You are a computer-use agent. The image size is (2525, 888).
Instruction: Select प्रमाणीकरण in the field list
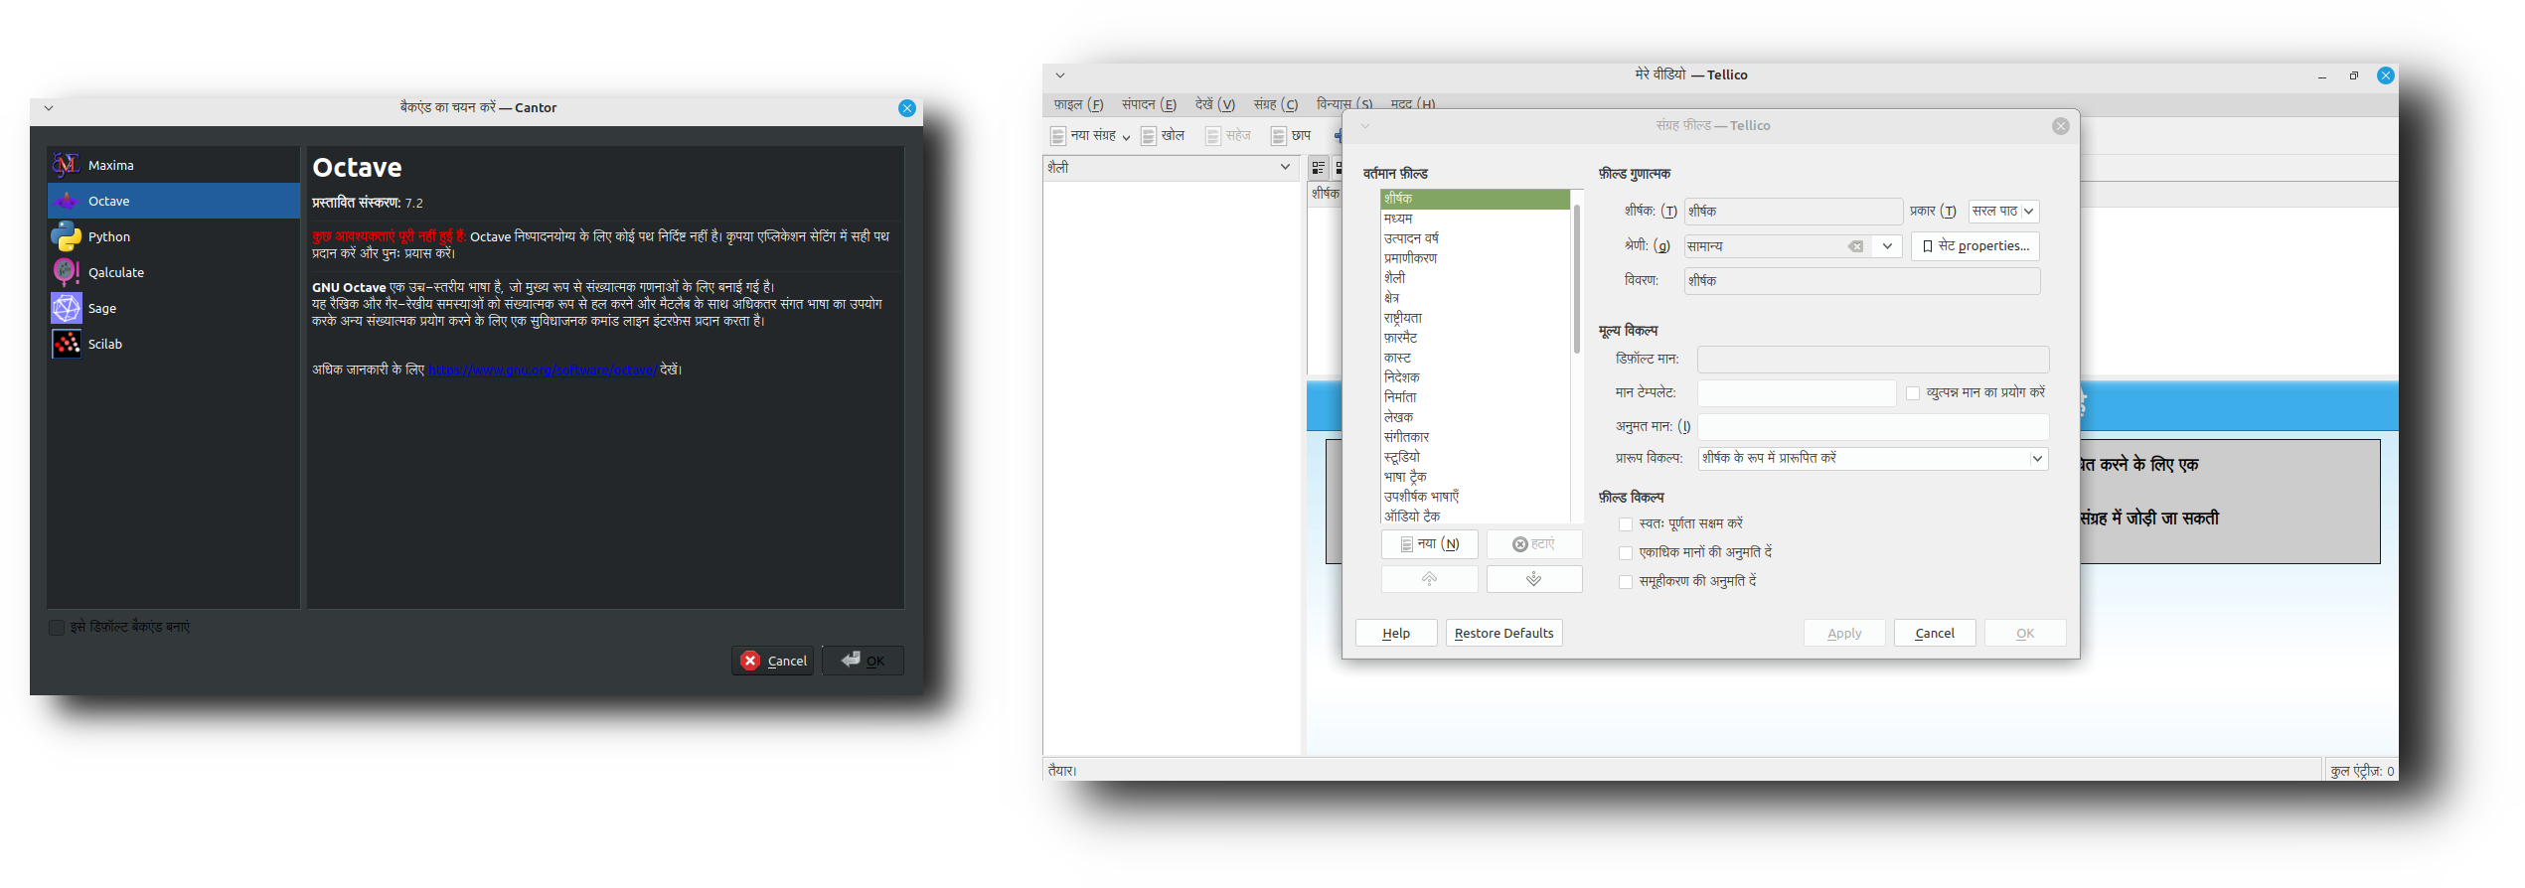(1476, 258)
